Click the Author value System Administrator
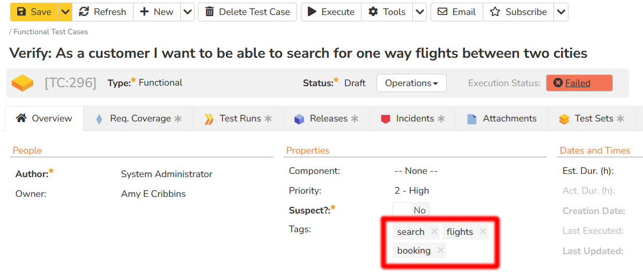 pyautogui.click(x=166, y=174)
